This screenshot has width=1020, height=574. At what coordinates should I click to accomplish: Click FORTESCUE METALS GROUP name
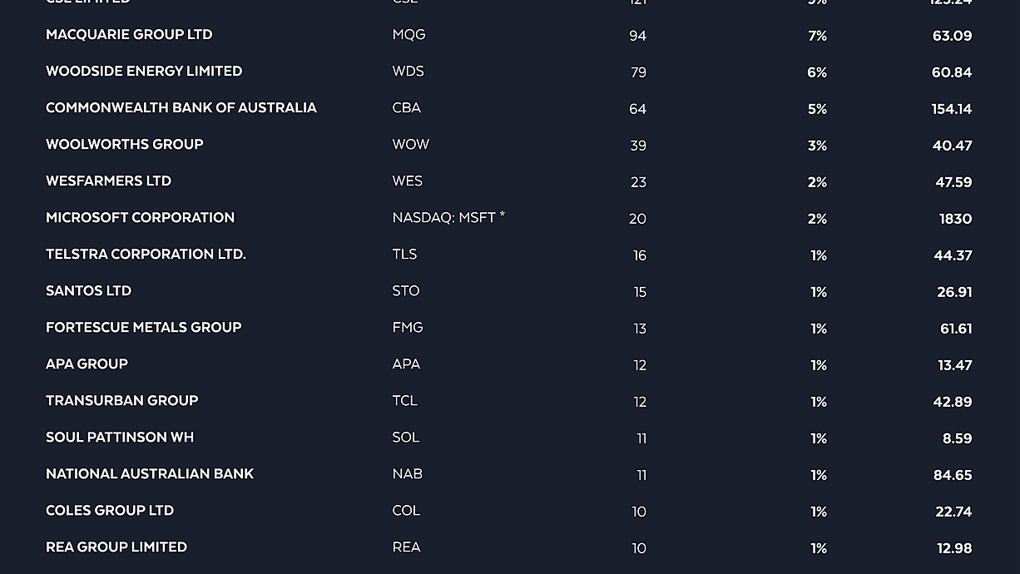(x=143, y=328)
